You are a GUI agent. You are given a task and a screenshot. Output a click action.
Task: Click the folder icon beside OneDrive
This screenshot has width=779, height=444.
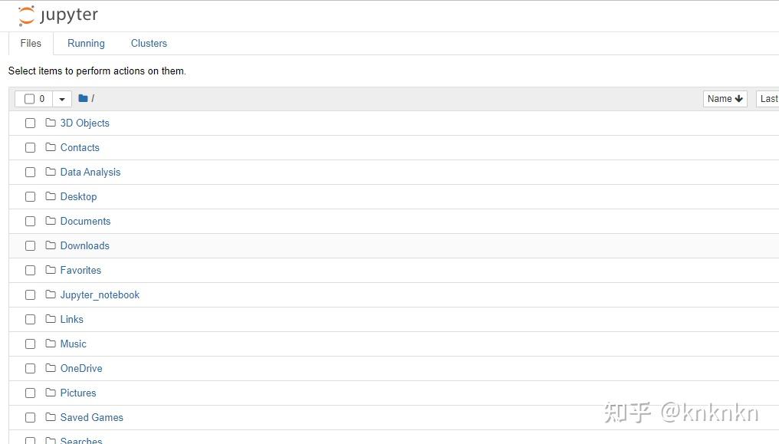(50, 368)
